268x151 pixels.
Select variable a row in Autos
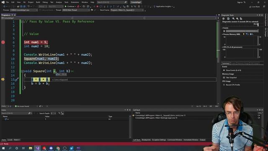click(65, 119)
